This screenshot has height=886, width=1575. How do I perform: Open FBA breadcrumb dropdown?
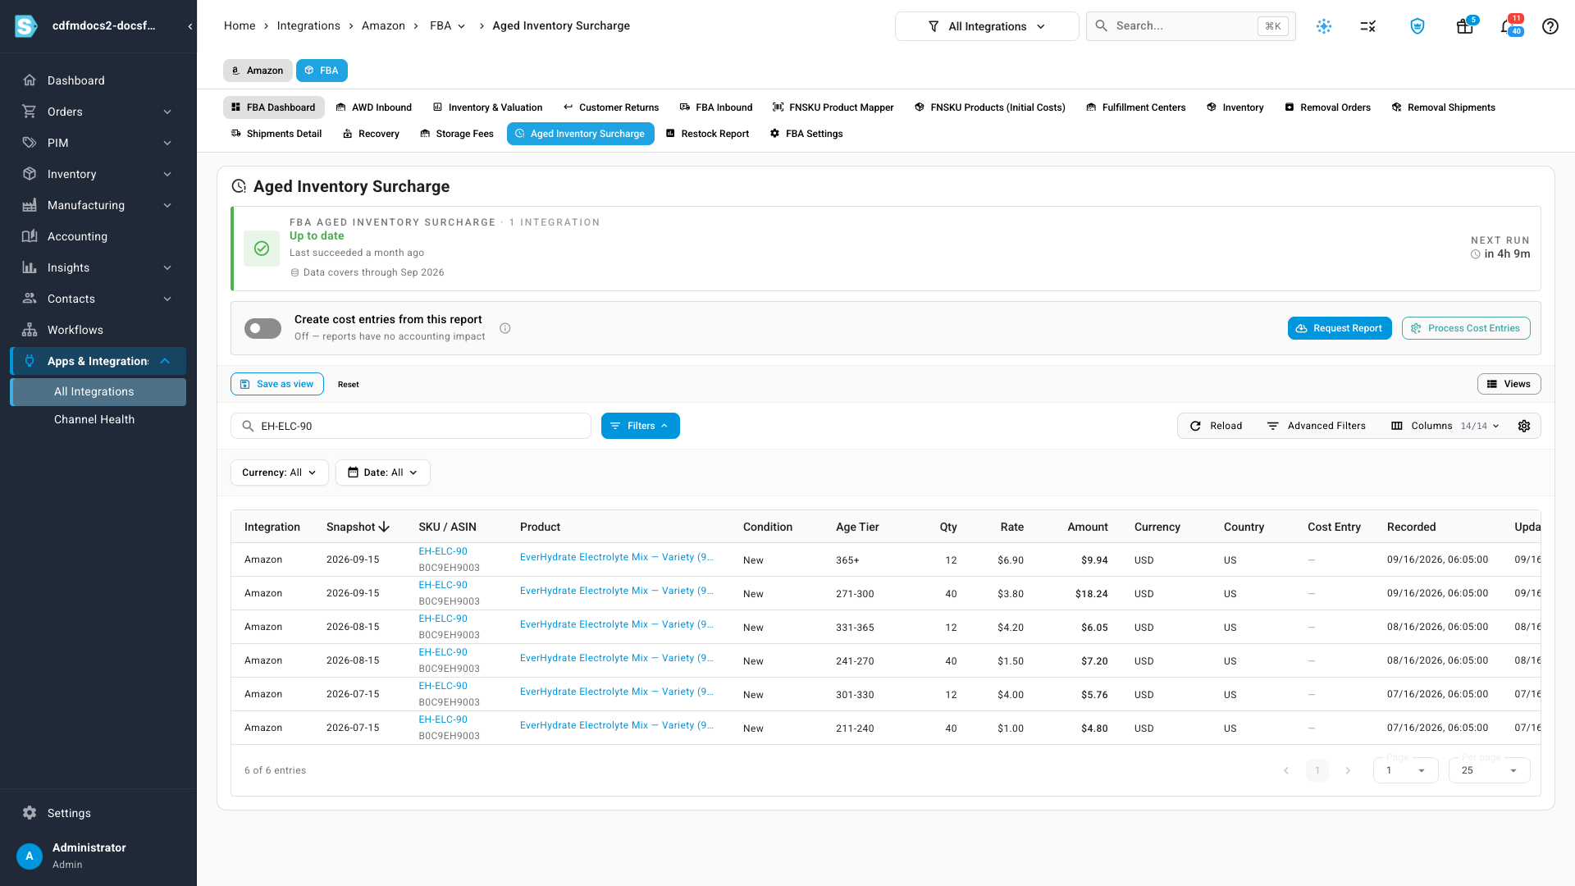pyautogui.click(x=448, y=26)
